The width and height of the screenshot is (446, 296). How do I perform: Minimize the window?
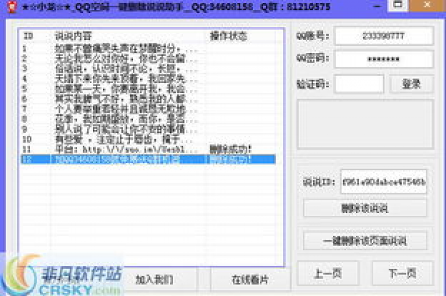[x=377, y=6]
